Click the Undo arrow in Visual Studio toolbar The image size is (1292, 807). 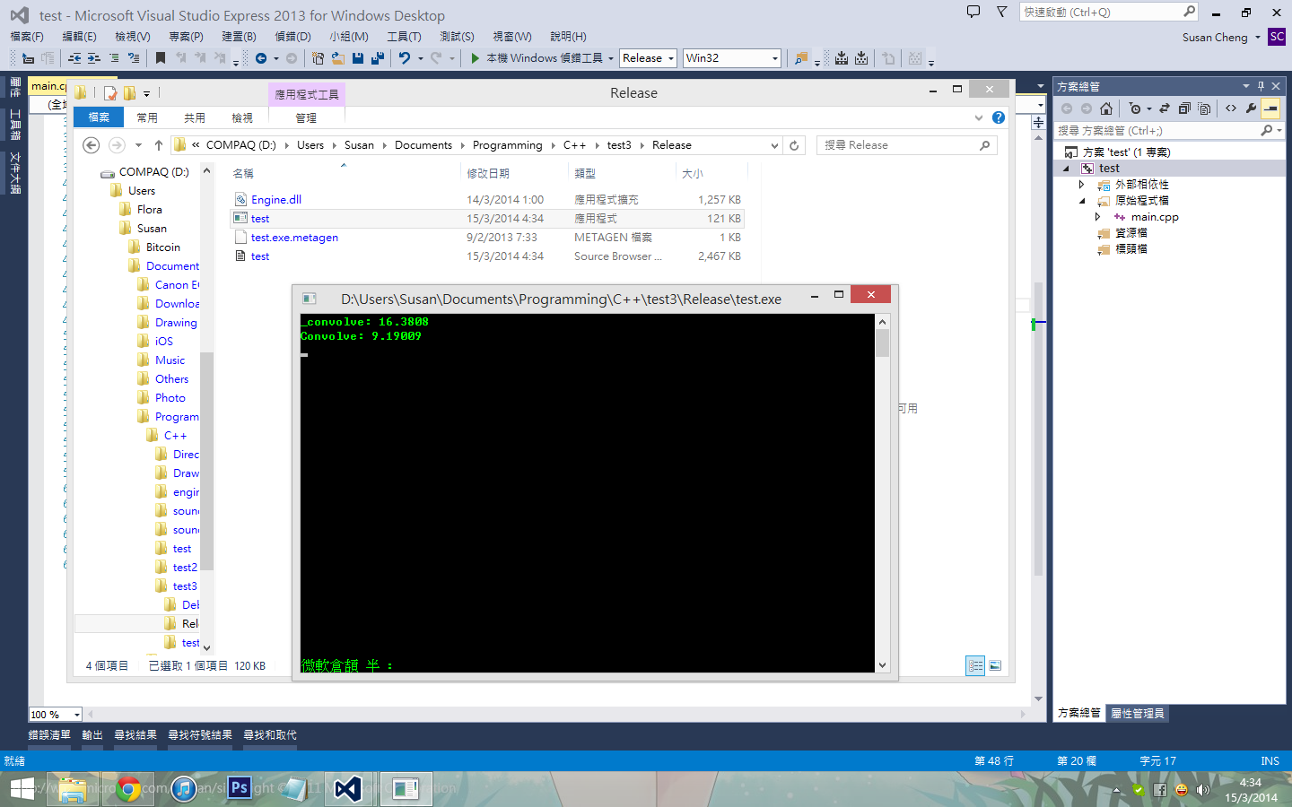click(405, 58)
